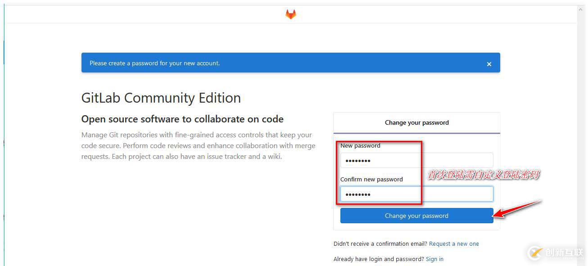Viewport: 588px width, 266px height.
Task: Focus the Confirm new password field
Action: click(x=416, y=194)
